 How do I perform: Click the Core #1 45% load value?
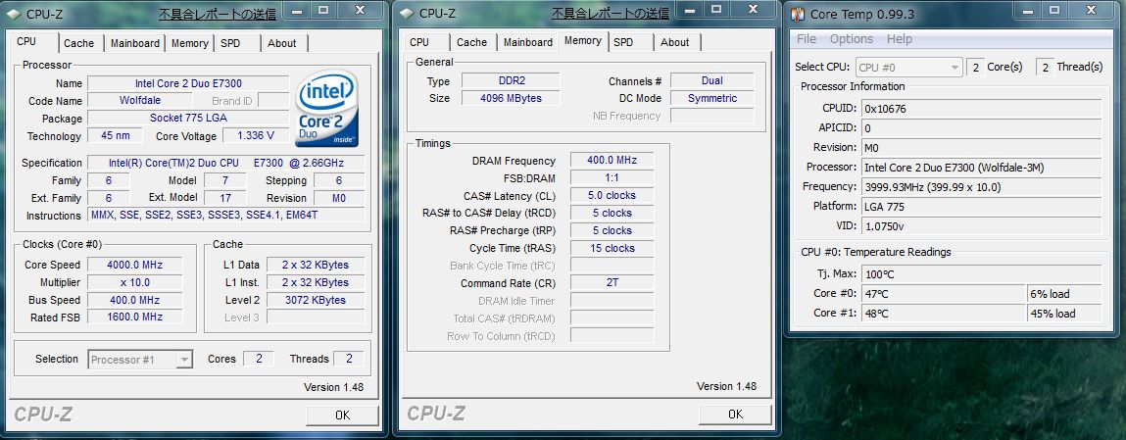pyautogui.click(x=1064, y=314)
